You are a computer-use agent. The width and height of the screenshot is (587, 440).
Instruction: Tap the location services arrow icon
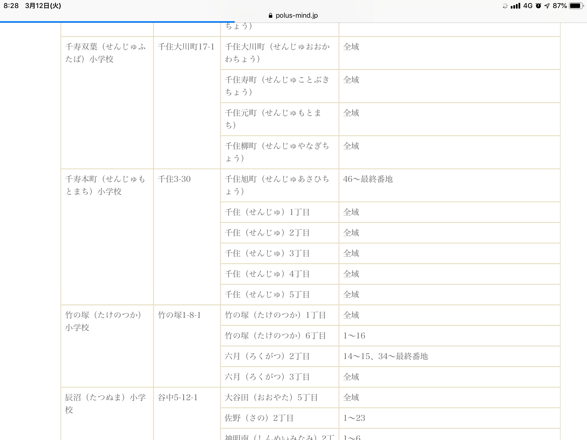[547, 6]
